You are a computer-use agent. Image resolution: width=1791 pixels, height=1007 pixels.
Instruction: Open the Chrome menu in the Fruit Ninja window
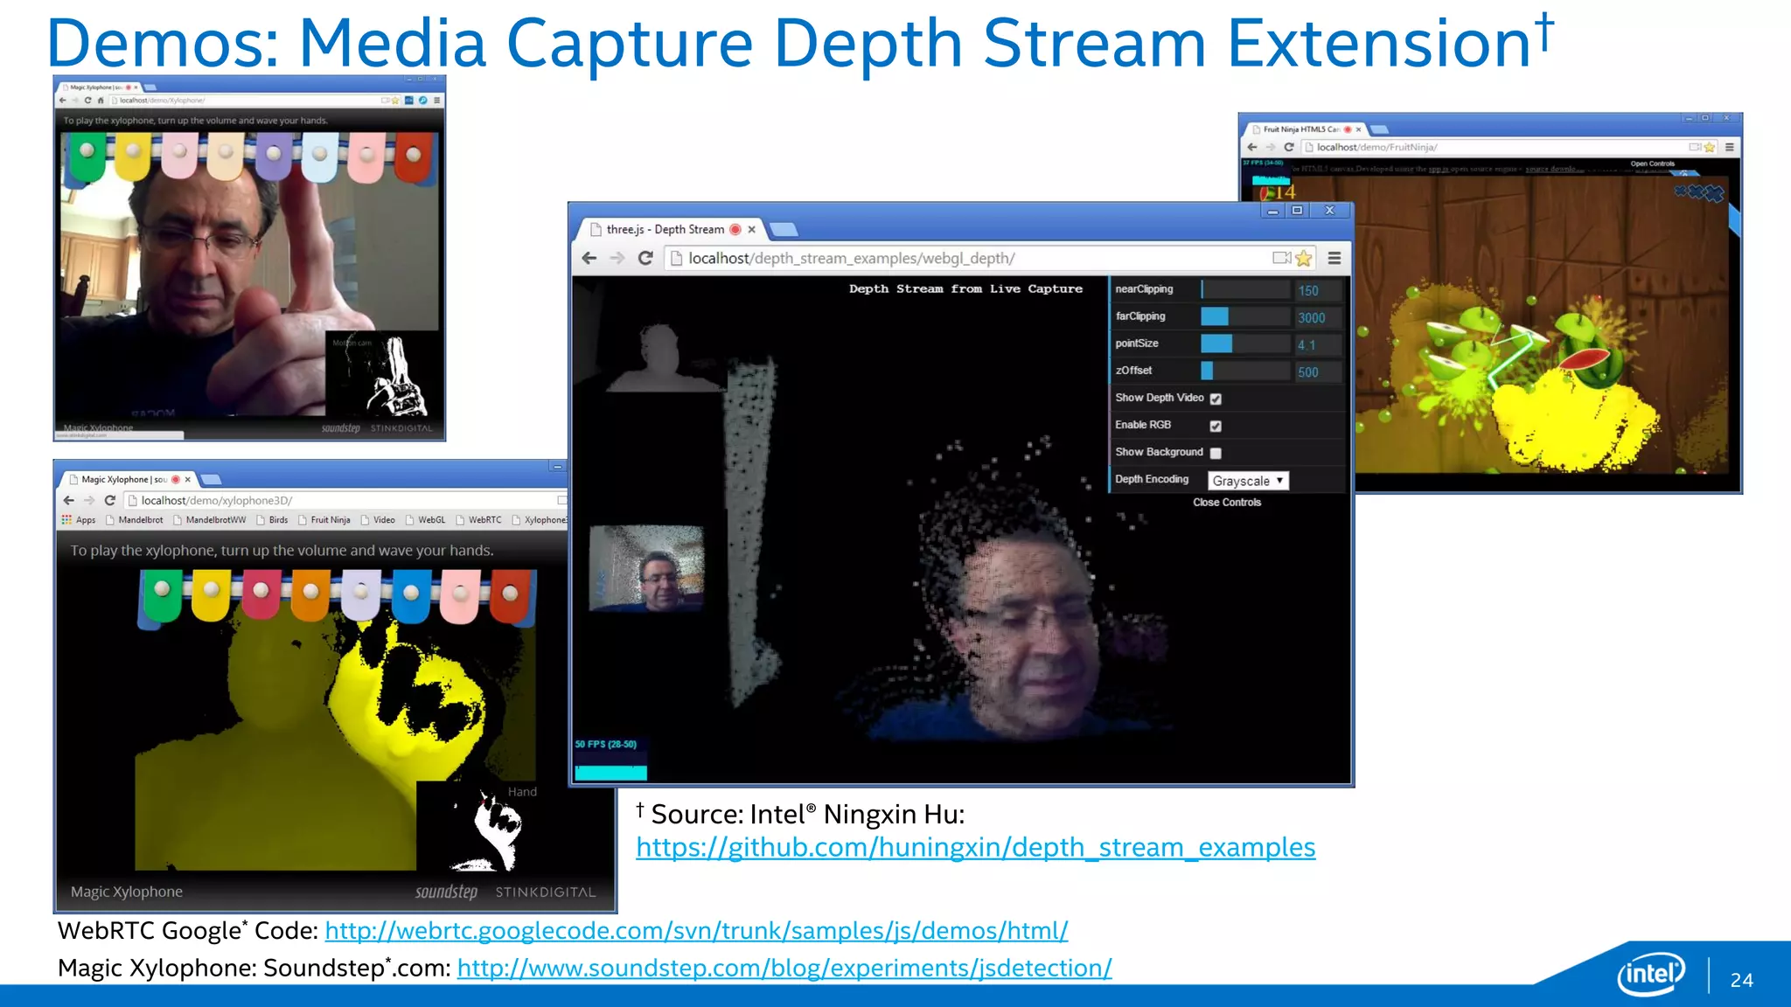click(1729, 147)
